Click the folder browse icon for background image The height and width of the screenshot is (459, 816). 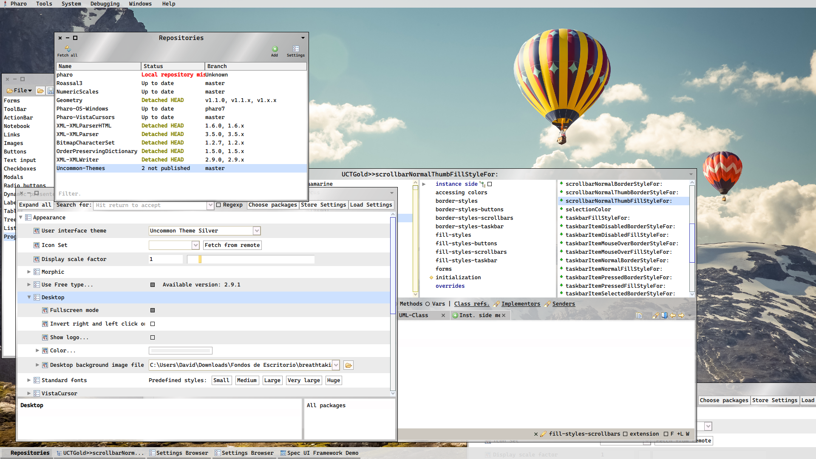pyautogui.click(x=348, y=365)
